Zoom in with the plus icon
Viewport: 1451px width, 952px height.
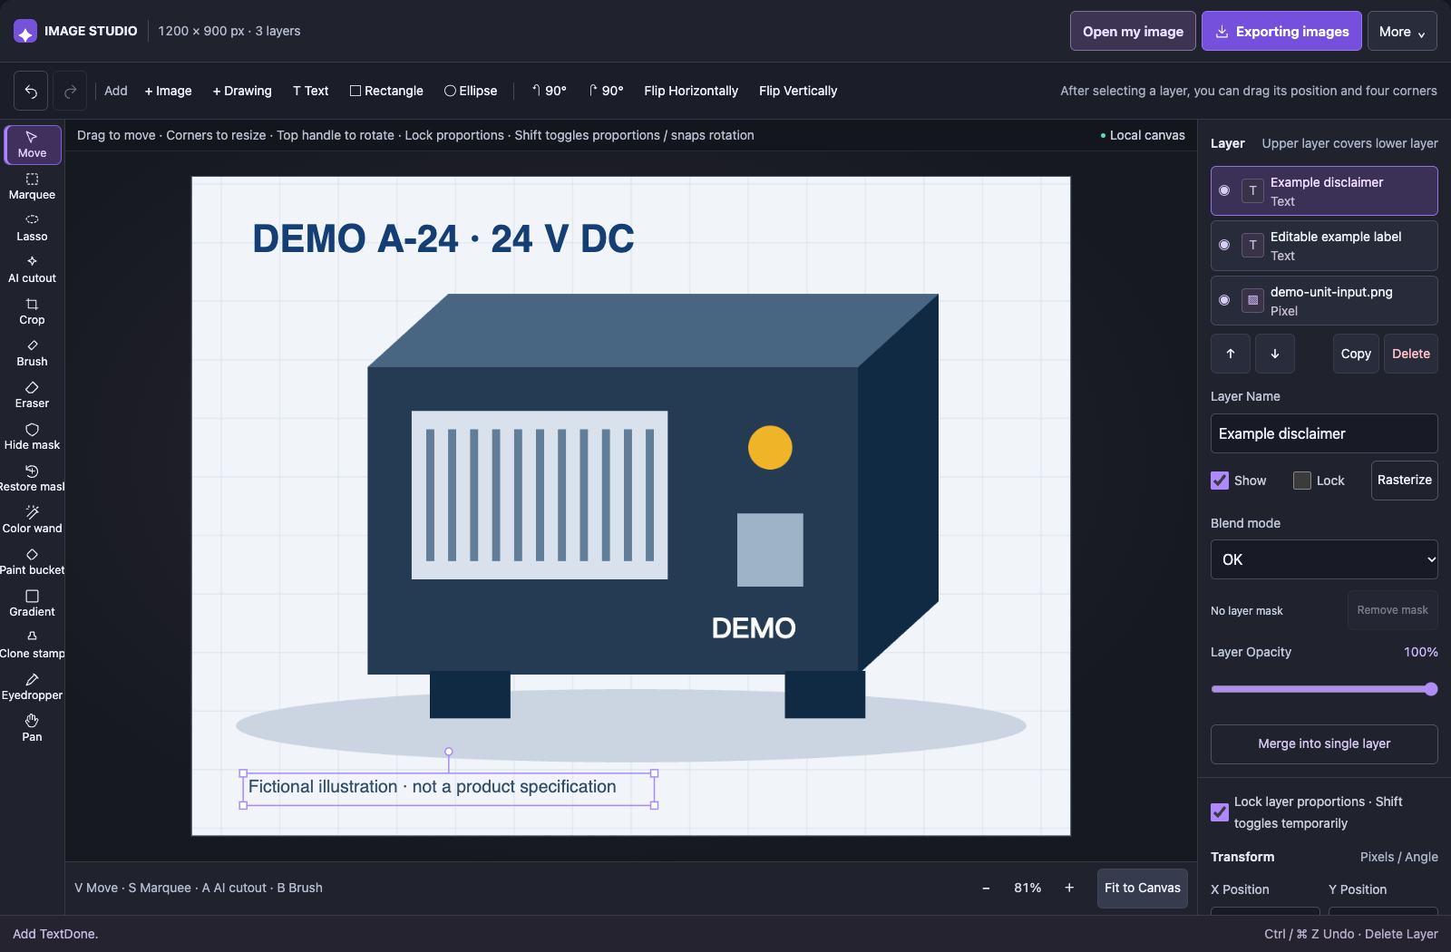1069,888
